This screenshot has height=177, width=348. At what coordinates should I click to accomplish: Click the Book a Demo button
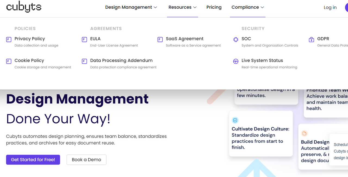[x=86, y=160]
